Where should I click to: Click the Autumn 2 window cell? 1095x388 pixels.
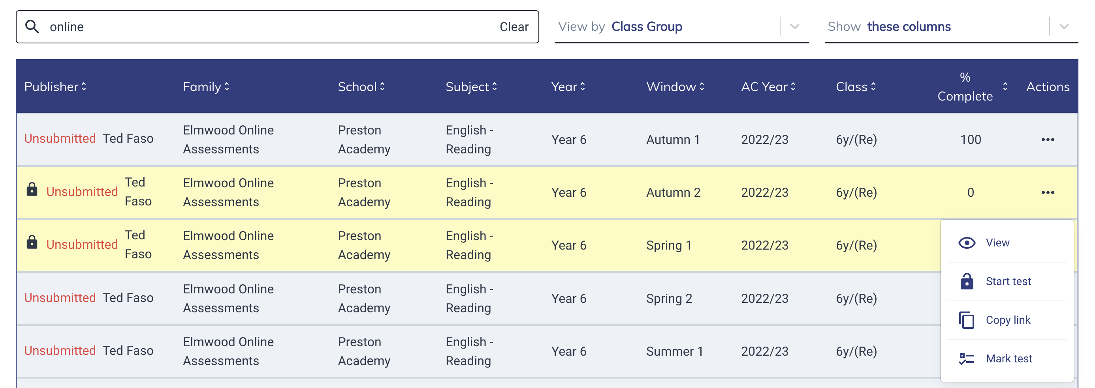point(673,193)
